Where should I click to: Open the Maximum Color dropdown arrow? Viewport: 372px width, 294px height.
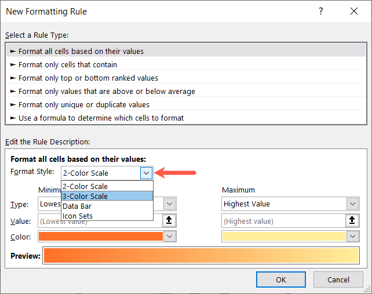[352, 236]
